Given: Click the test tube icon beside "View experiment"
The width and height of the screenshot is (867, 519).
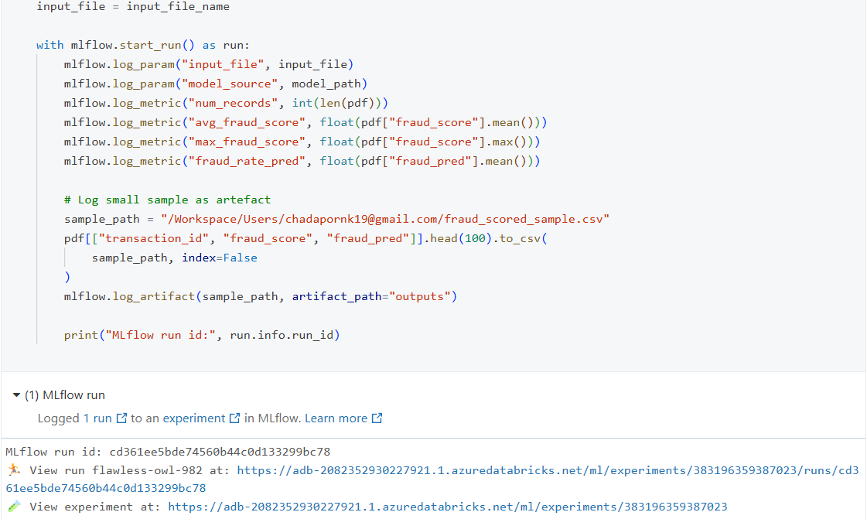Looking at the screenshot, I should (x=14, y=507).
